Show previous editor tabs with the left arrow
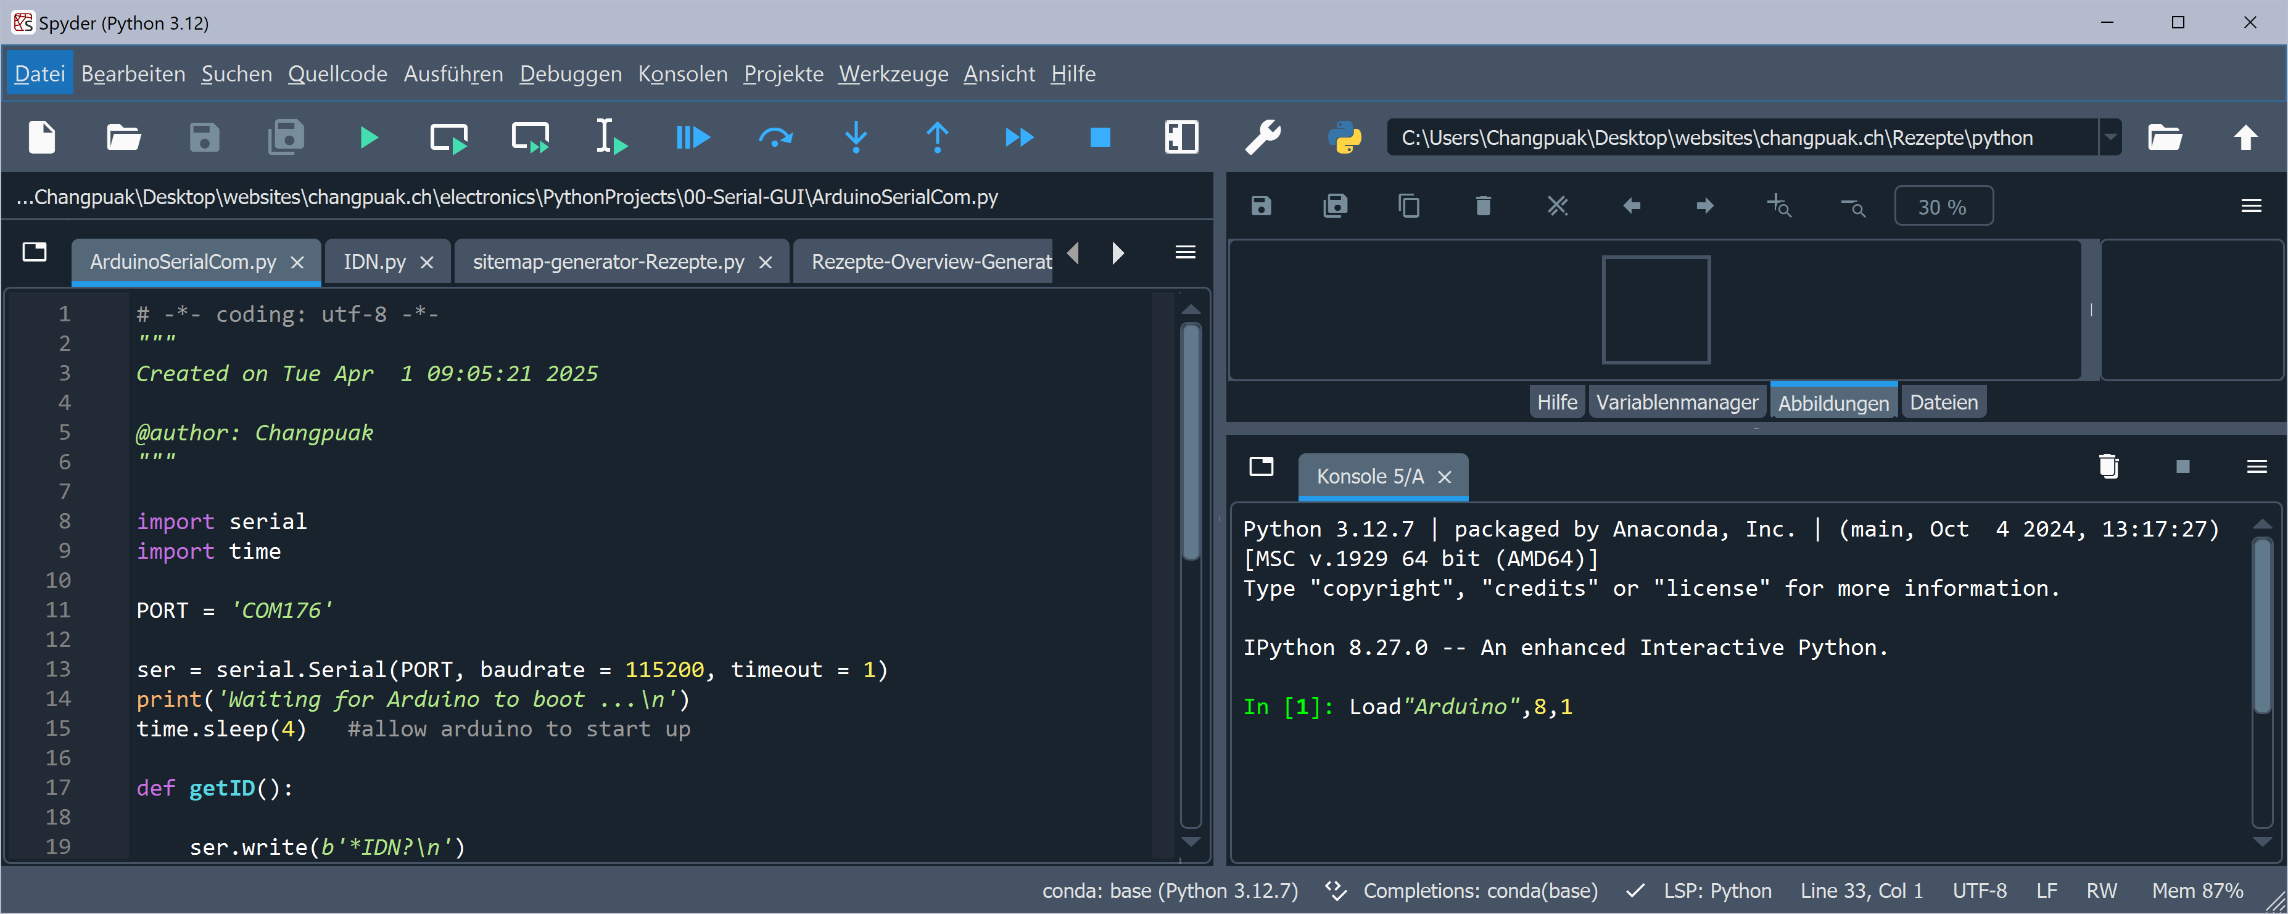2288x914 pixels. tap(1074, 254)
